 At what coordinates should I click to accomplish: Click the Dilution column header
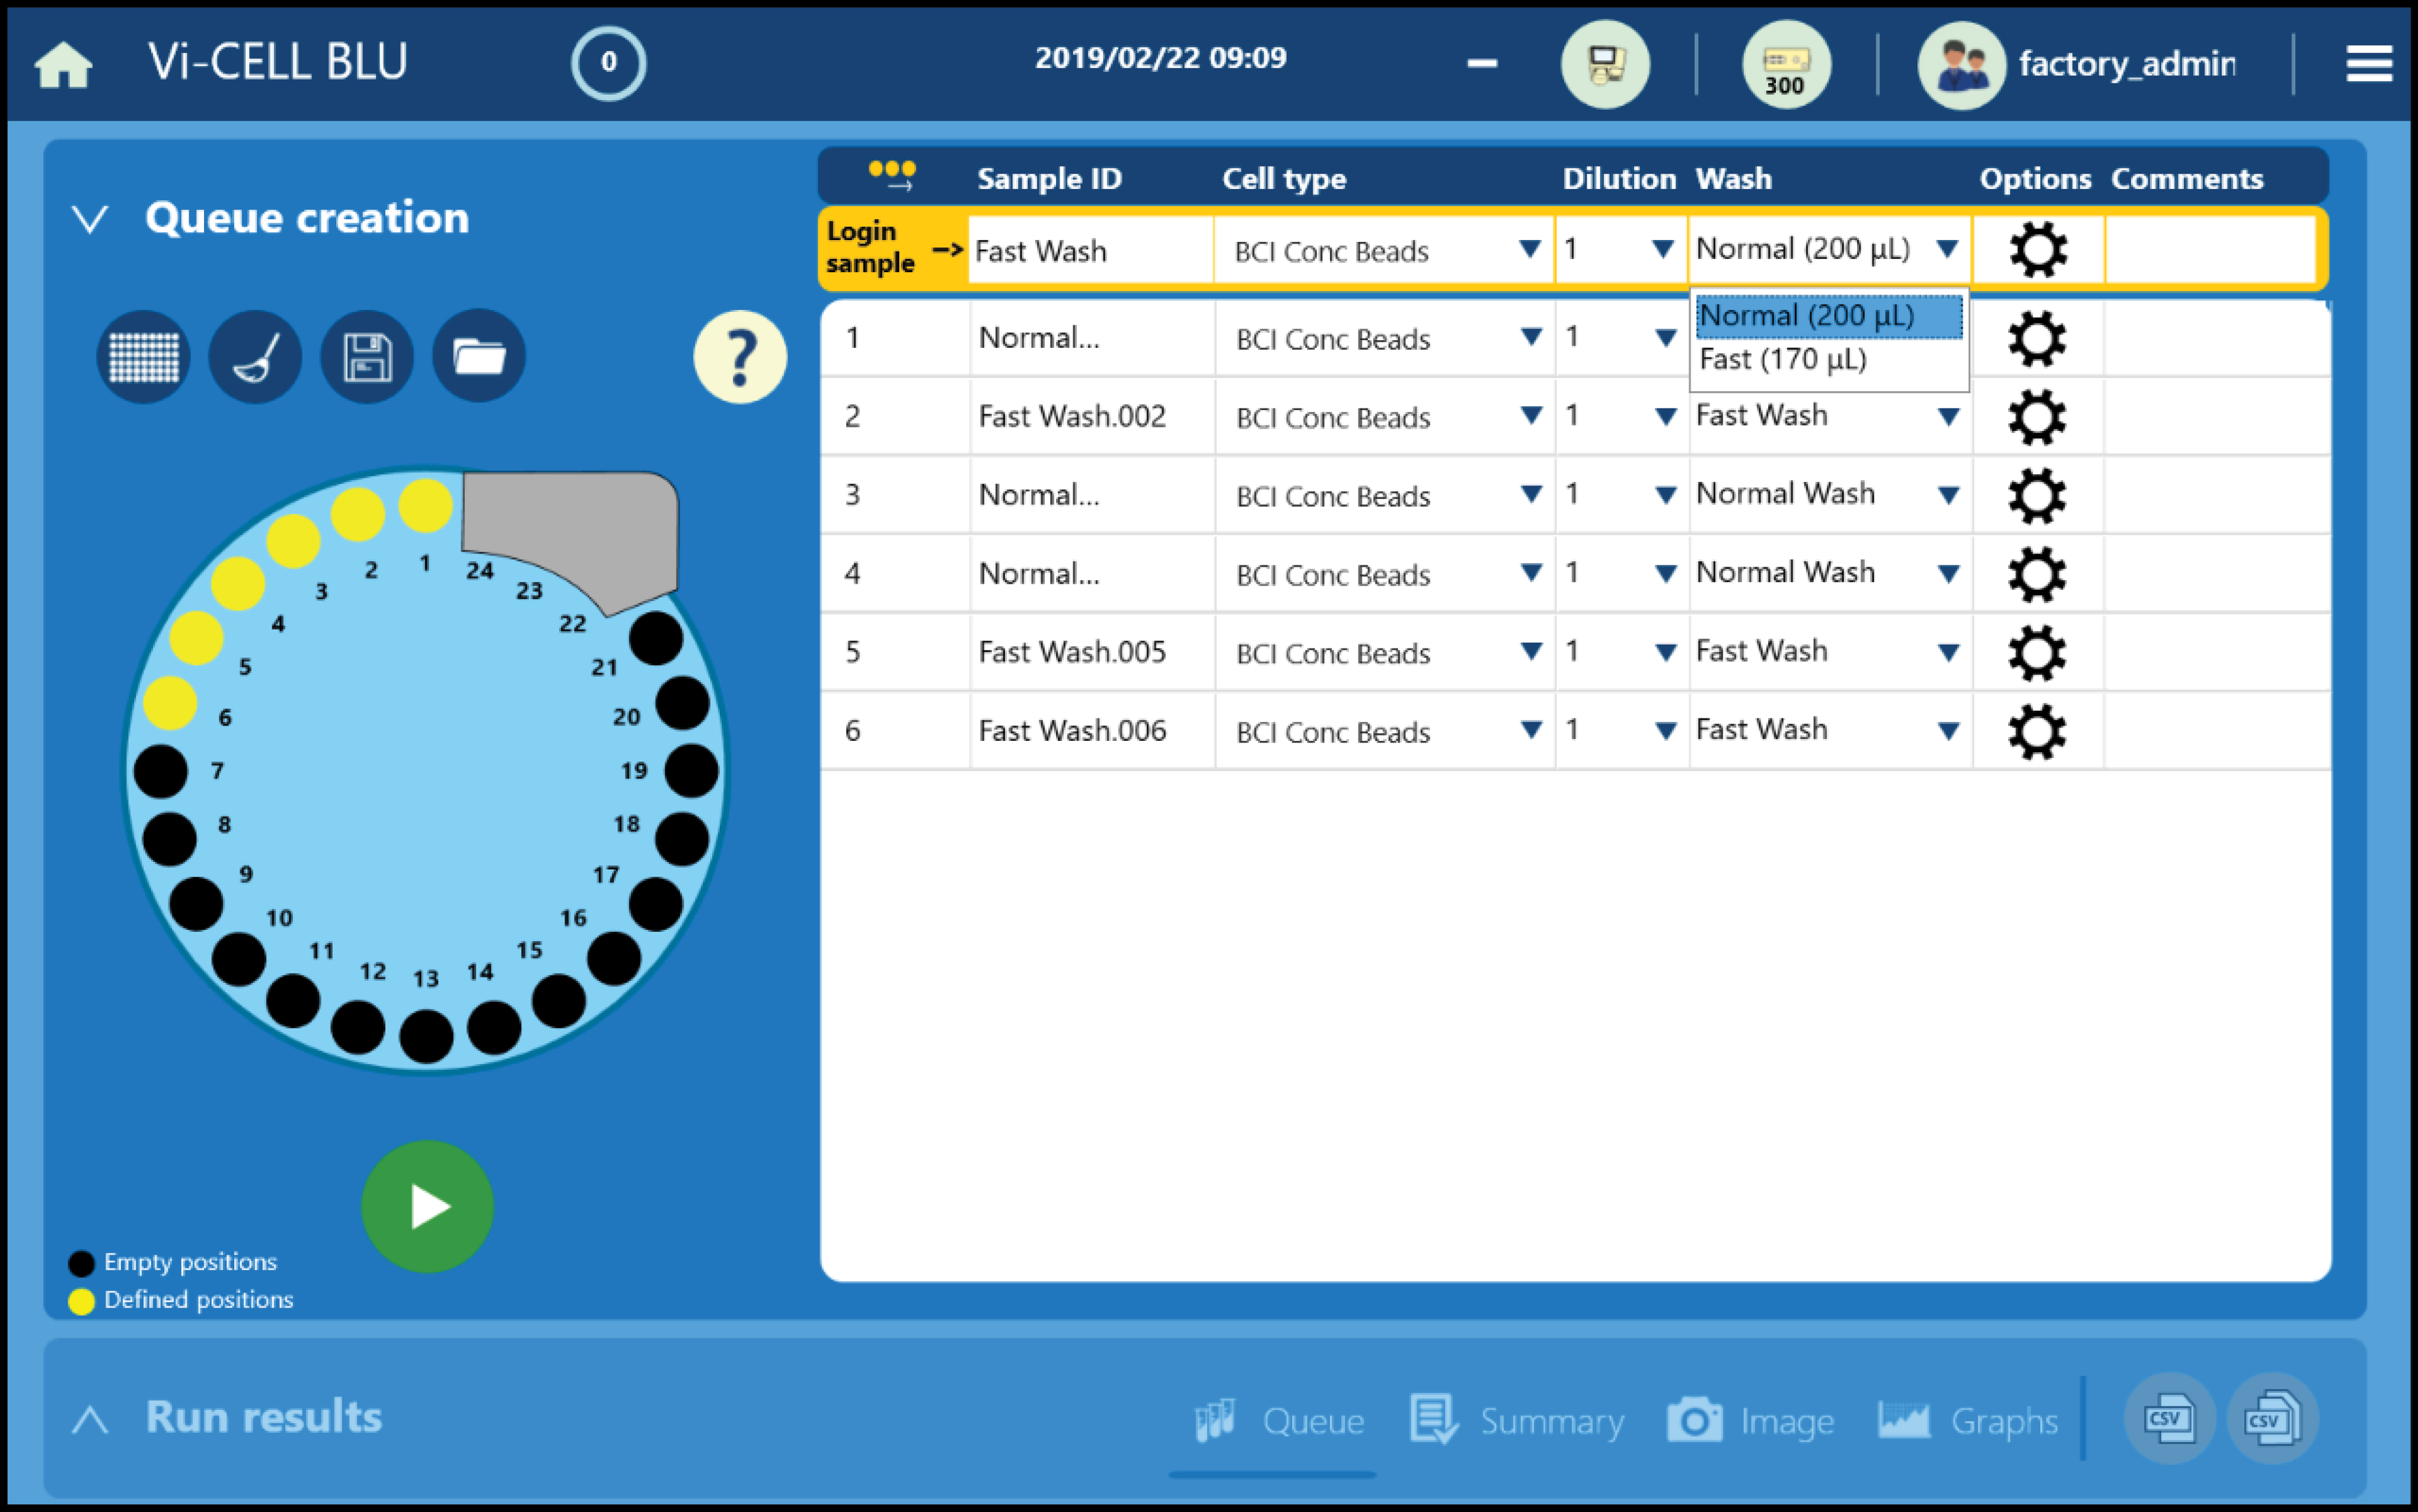coord(1619,179)
